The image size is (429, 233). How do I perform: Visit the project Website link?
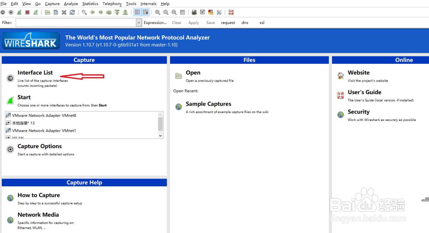coord(359,73)
